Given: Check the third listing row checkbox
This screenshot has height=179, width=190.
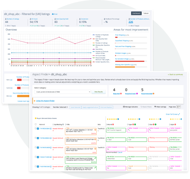Looking at the screenshot, I should pyautogui.click(x=36, y=147).
